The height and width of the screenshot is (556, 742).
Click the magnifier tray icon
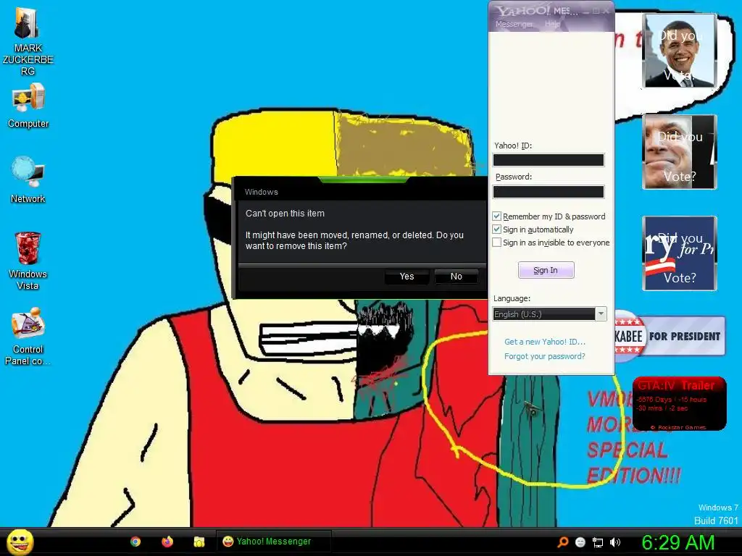coord(563,542)
